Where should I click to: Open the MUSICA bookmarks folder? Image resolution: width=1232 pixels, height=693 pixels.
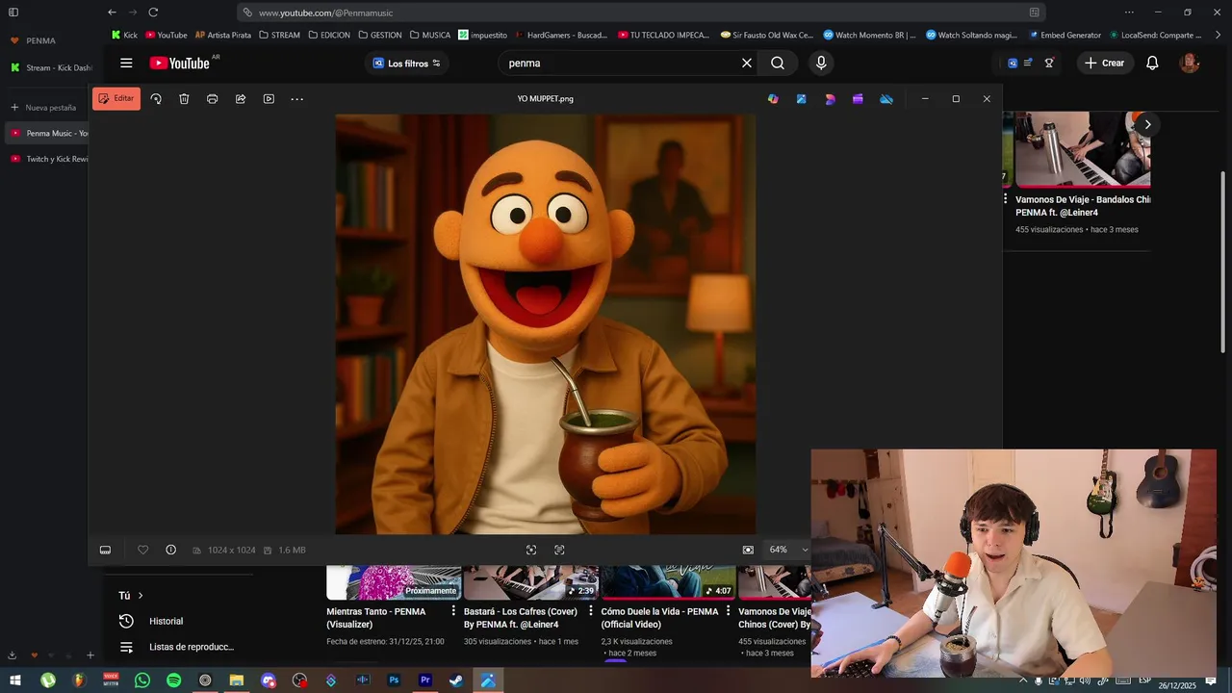pos(430,35)
